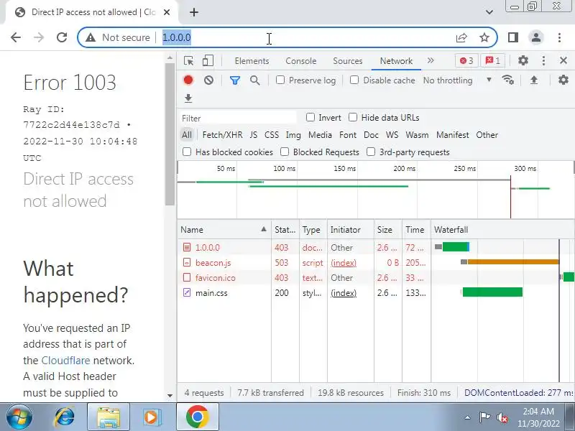Check Blocked Requests
Viewport: 575px width, 431px height.
point(285,152)
